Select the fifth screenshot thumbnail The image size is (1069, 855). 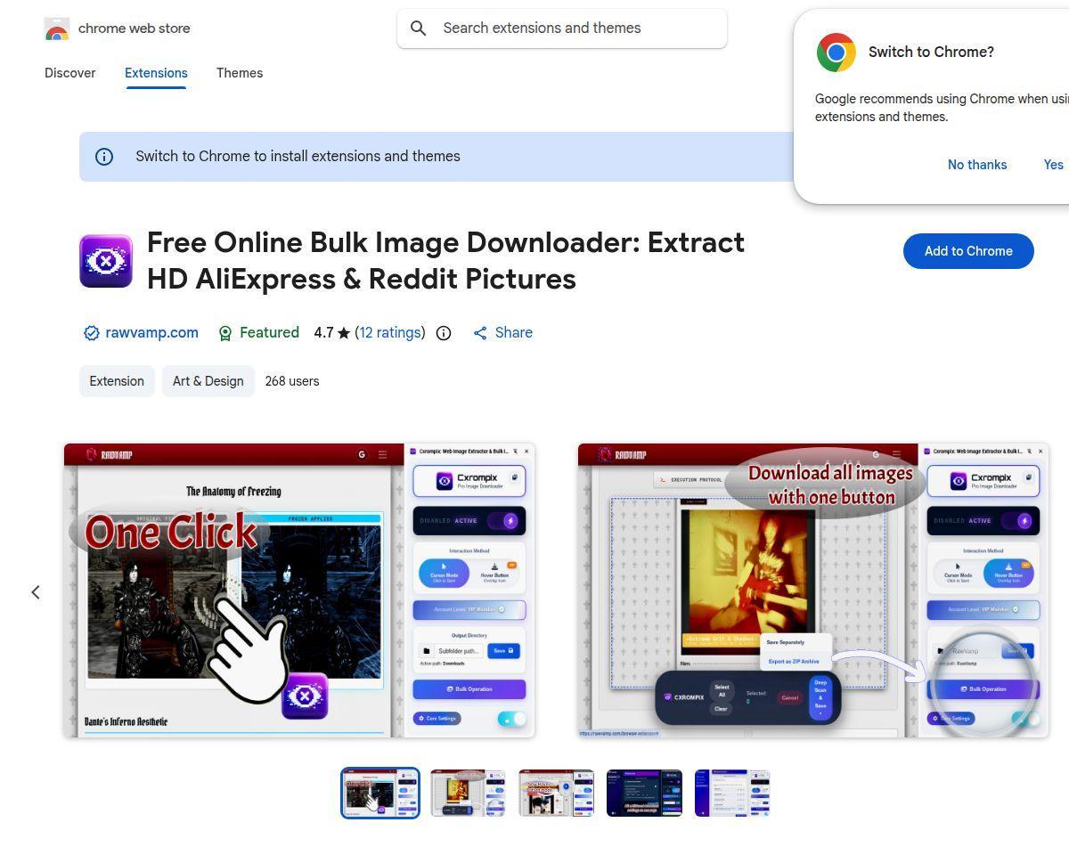[732, 793]
